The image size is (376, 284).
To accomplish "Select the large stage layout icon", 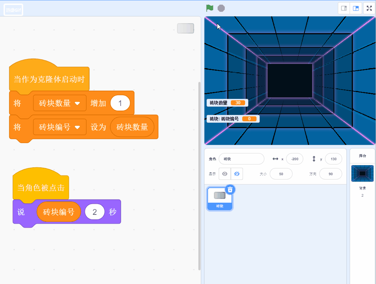I will point(356,8).
